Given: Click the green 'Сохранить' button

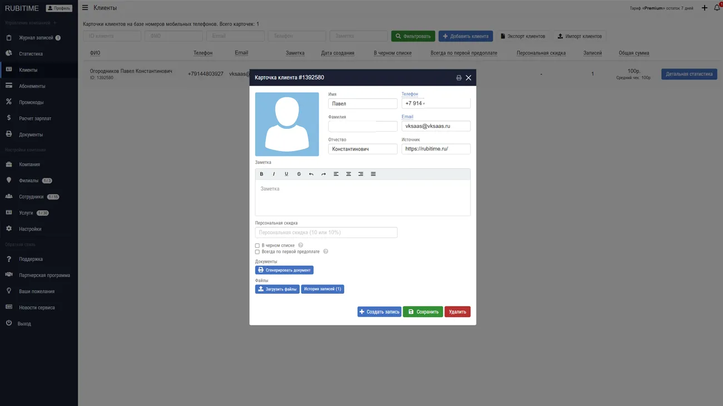Looking at the screenshot, I should pyautogui.click(x=423, y=312).
